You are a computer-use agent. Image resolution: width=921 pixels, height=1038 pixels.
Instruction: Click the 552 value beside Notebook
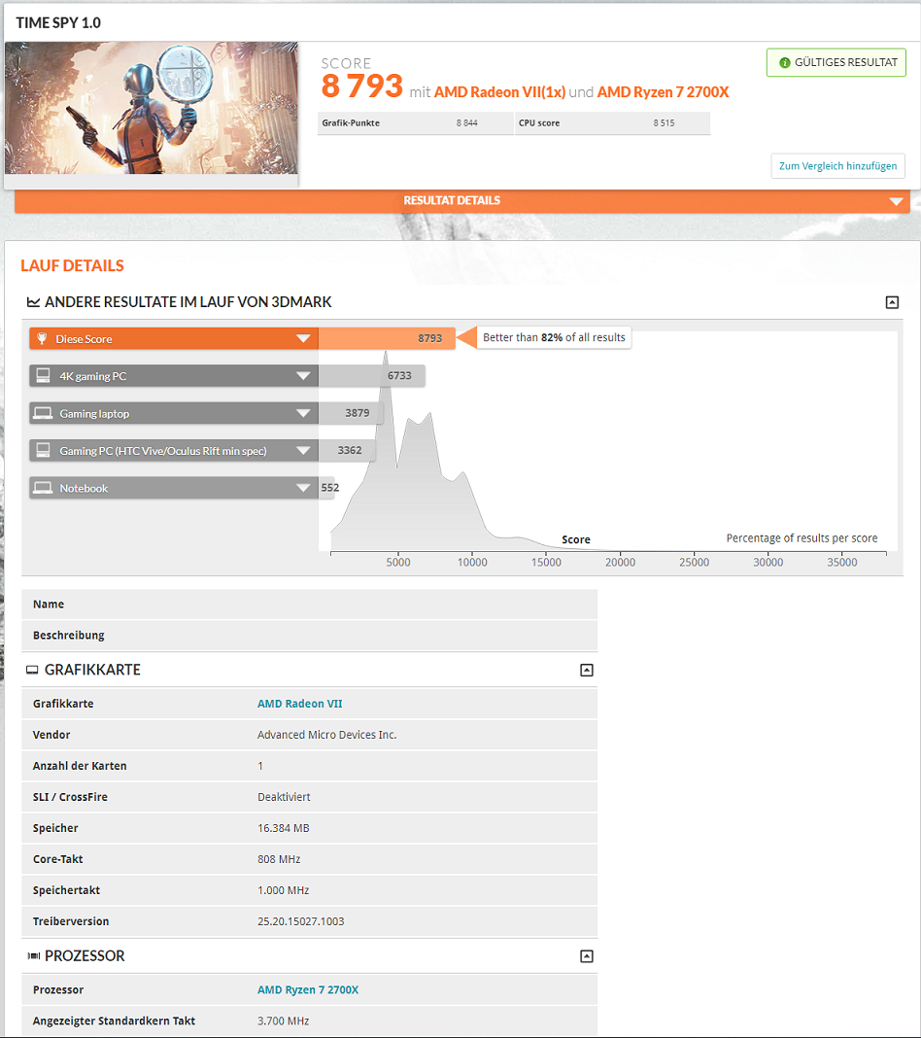click(x=330, y=488)
